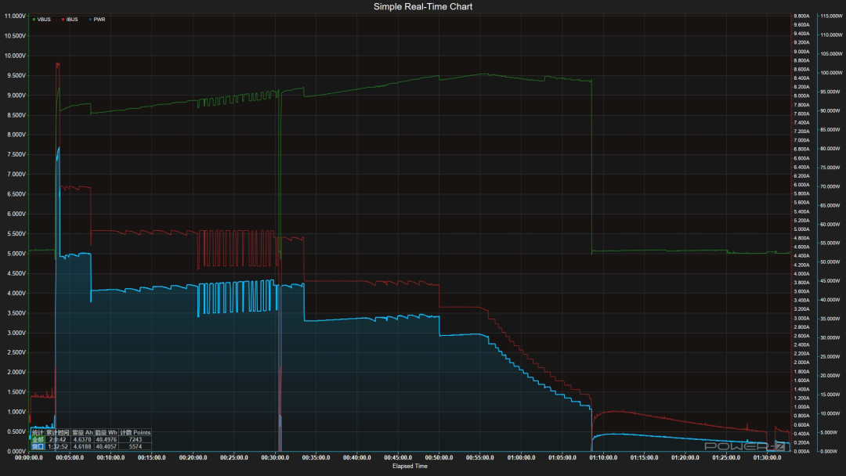This screenshot has height=476, width=846.
Task: Toggle the PWR series in the legend
Action: 97,20
